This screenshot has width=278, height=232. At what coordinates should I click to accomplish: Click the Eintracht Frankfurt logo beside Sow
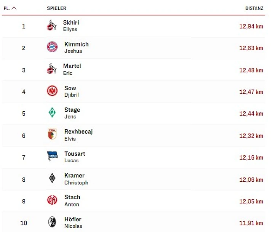(52, 91)
